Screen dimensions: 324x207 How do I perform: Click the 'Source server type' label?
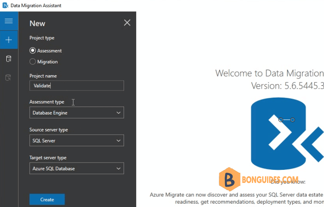(49, 130)
